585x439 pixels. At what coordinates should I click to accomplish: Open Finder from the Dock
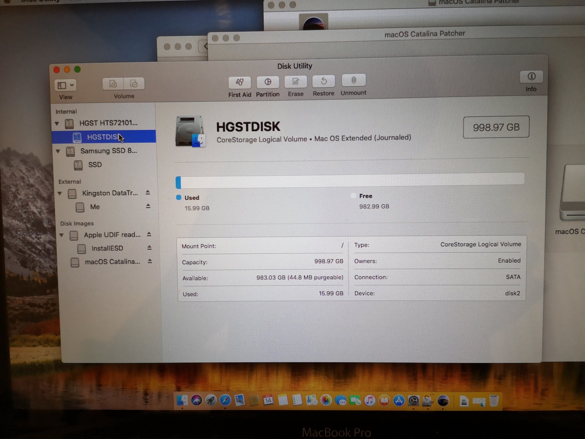(182, 400)
